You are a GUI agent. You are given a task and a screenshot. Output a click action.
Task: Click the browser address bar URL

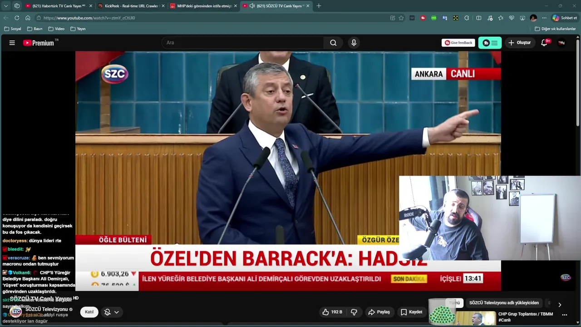pos(89,18)
